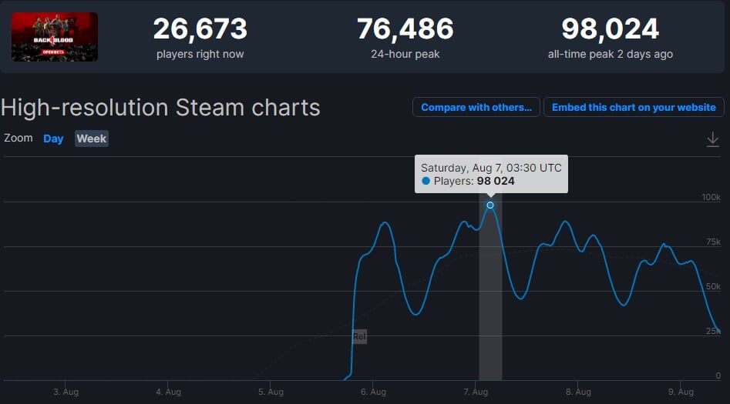Click the Players 98 024 tooltip box

[491, 174]
